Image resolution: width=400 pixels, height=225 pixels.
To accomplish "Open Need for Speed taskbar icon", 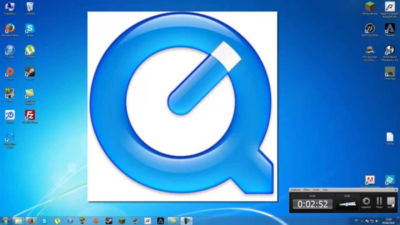I will coord(147,221).
